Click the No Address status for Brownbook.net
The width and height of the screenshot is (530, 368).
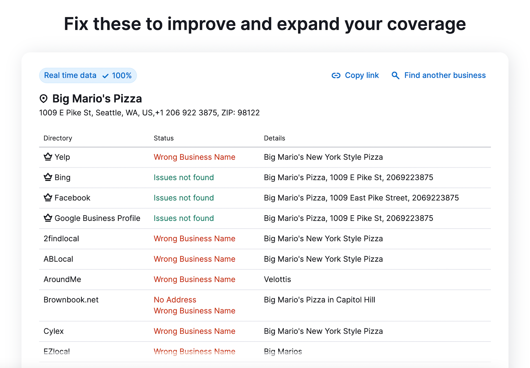(175, 299)
